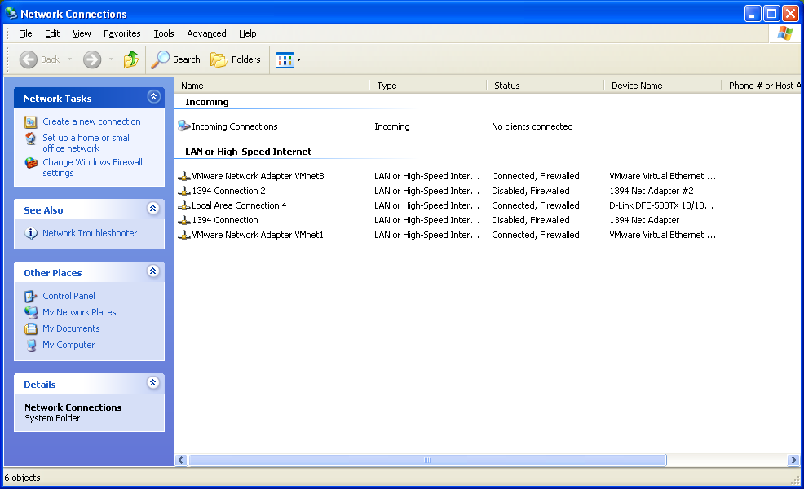The height and width of the screenshot is (489, 804).
Task: Click the horizontal scrollbar thumb
Action: click(x=427, y=460)
